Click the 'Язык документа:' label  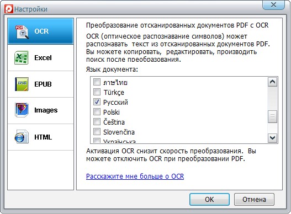[x=112, y=69]
